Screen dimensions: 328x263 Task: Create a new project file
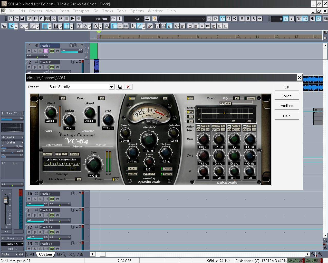pos(11,19)
